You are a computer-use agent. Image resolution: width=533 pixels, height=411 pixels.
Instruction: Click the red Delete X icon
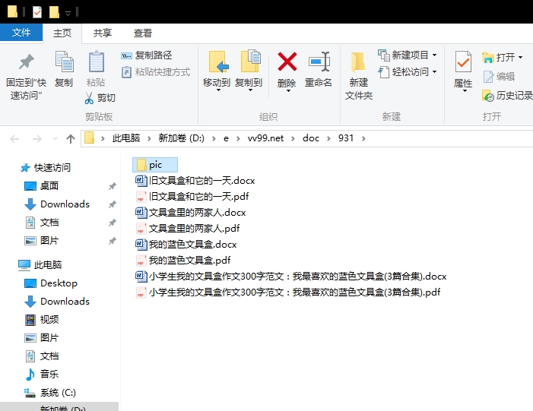(x=287, y=62)
